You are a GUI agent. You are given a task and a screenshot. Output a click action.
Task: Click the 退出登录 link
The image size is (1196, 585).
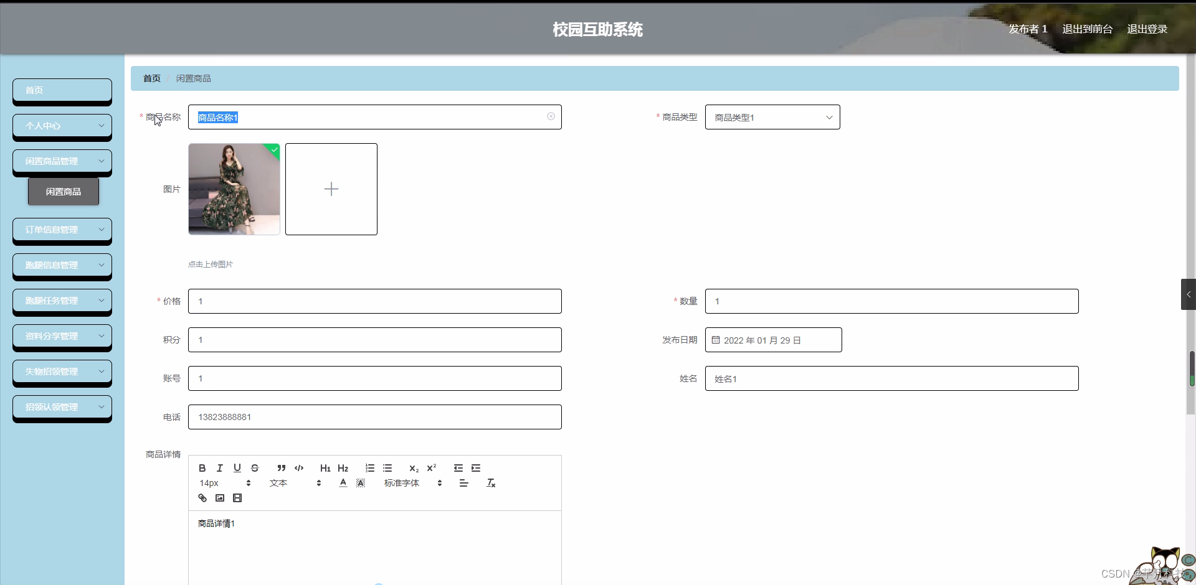(1147, 29)
